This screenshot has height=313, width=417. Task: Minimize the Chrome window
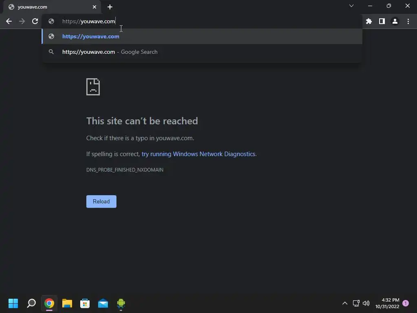370,6
